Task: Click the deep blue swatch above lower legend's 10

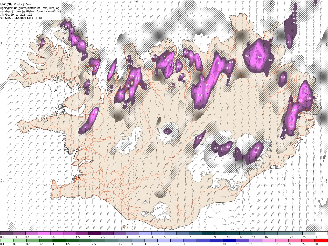Action: click(229, 240)
